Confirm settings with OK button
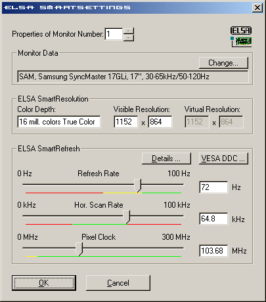 coord(44,283)
